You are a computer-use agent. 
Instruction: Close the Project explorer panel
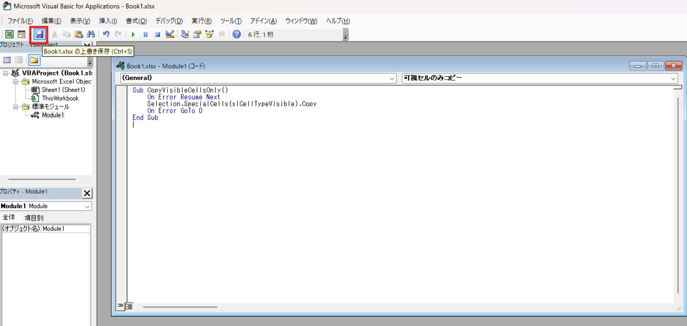[87, 45]
